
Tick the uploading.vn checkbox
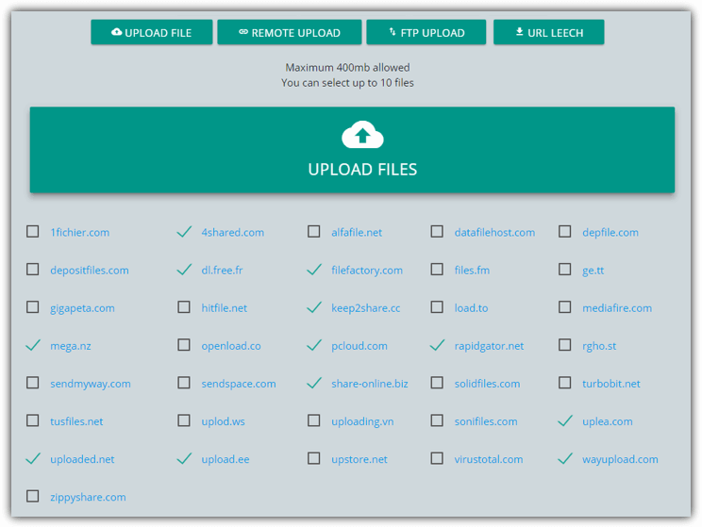point(314,420)
